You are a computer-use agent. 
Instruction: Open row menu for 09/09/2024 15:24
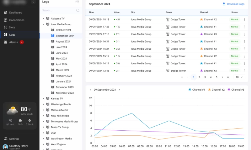(x=244, y=49)
